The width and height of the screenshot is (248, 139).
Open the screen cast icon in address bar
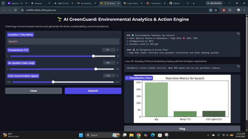pos(210,10)
